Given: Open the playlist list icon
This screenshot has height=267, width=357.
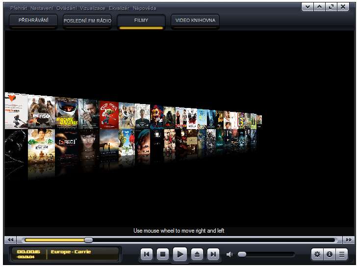Looking at the screenshot, I should pyautogui.click(x=342, y=254).
